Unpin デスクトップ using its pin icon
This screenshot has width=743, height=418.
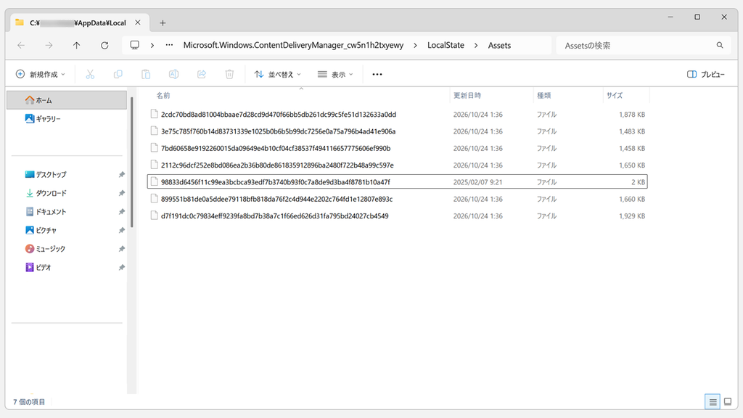click(122, 174)
